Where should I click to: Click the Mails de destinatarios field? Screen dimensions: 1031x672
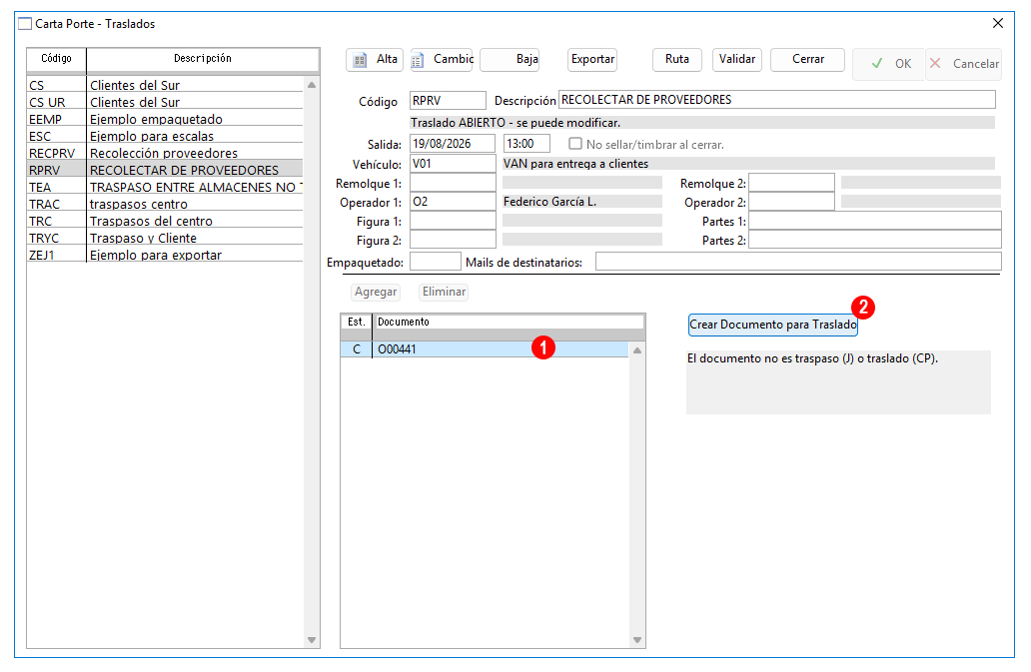[798, 262]
